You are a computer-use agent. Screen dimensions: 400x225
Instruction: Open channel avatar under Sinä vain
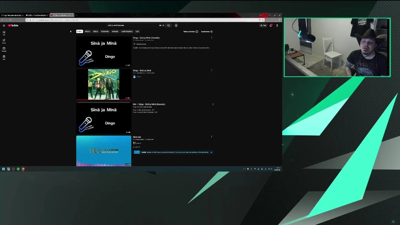point(134,143)
